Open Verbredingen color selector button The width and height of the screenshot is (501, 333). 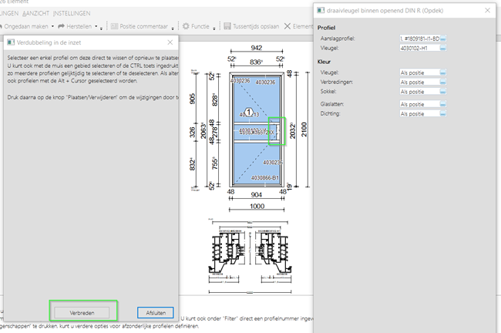(443, 82)
